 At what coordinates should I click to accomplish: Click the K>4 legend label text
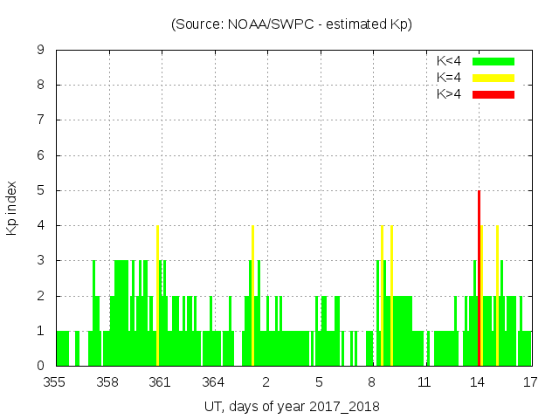click(x=449, y=94)
